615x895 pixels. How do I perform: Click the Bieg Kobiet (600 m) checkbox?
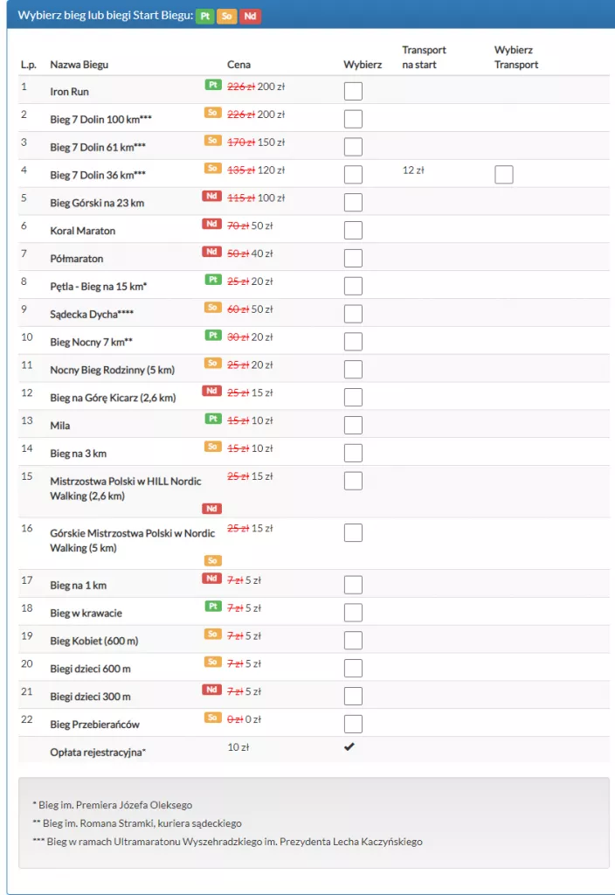(x=353, y=641)
